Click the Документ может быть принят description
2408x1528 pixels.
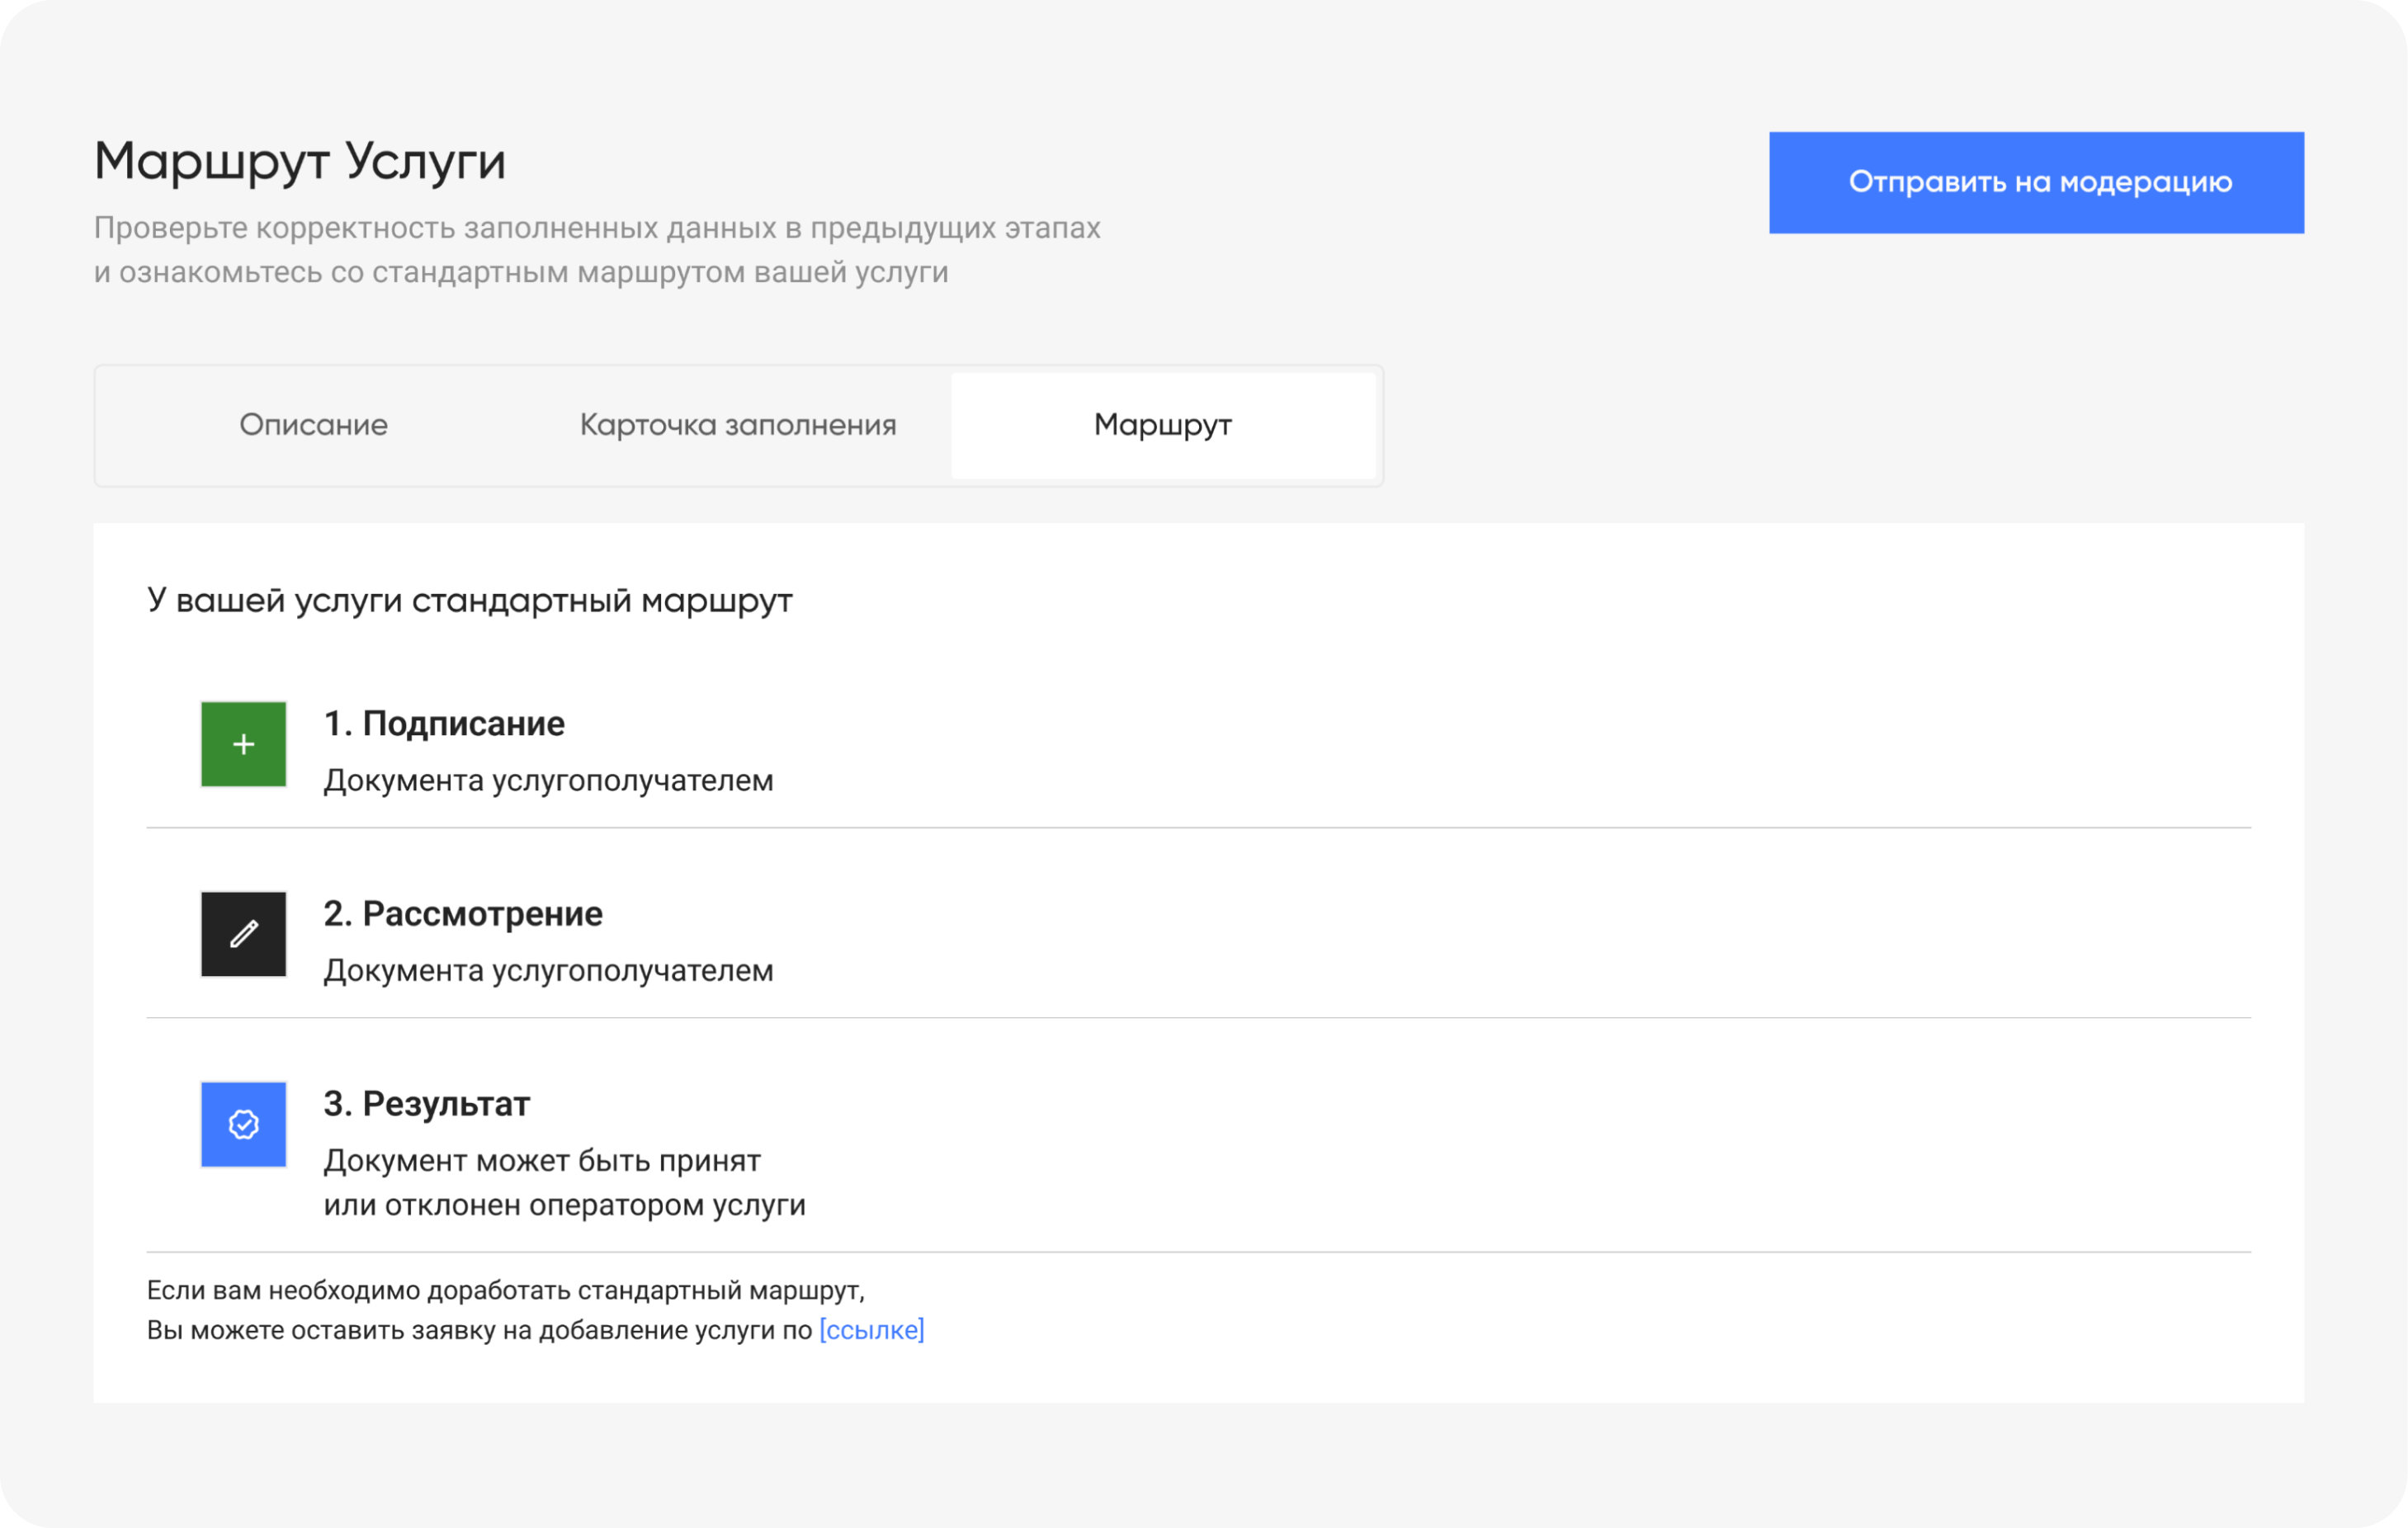[x=542, y=1160]
